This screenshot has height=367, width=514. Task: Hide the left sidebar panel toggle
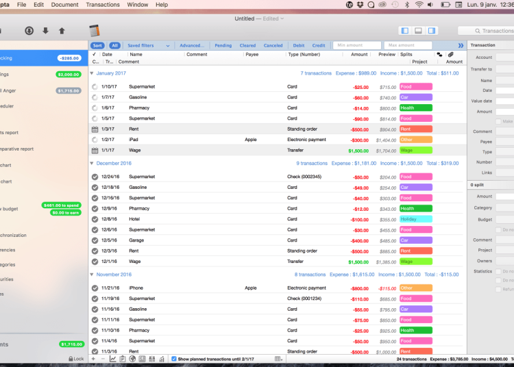405,31
